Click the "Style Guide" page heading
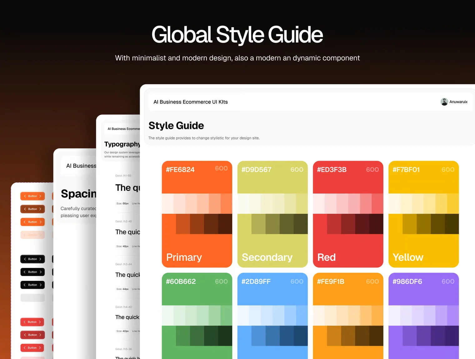 (x=176, y=125)
